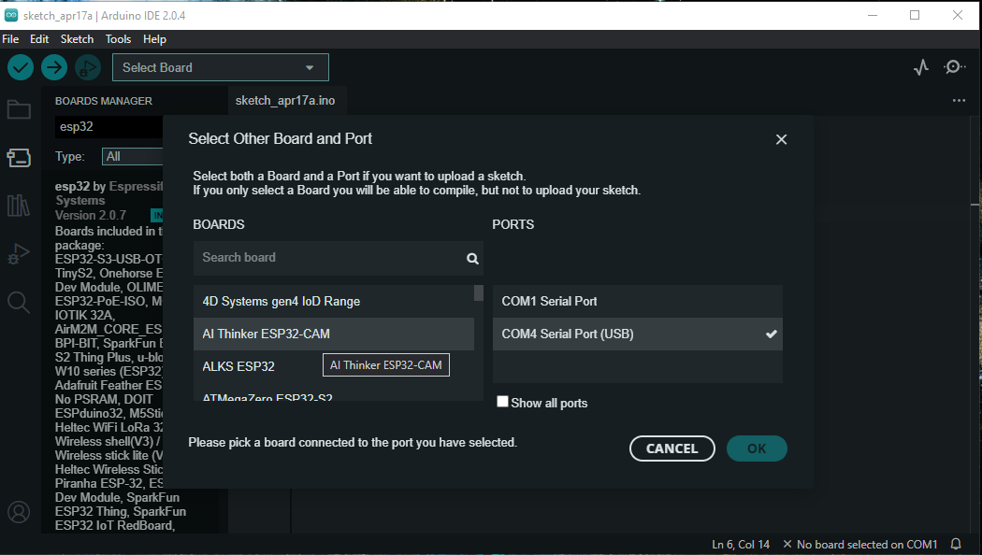982x555 pixels.
Task: Click the Version 2.0.7 text
Action: pos(91,215)
